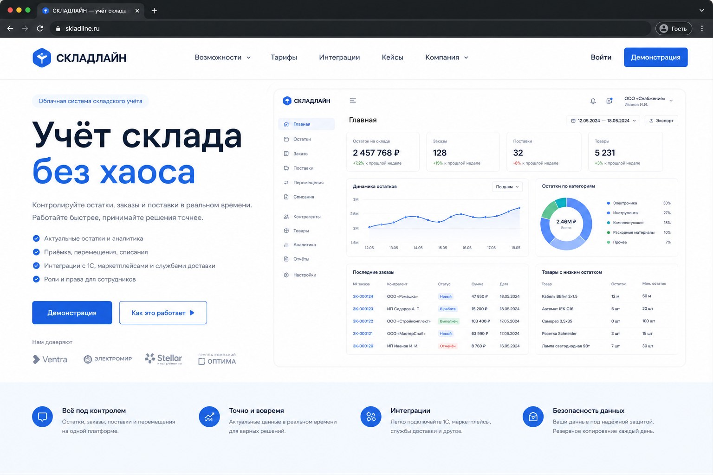This screenshot has height=475, width=713.
Task: Click the Контрагенты people icon
Action: point(286,217)
